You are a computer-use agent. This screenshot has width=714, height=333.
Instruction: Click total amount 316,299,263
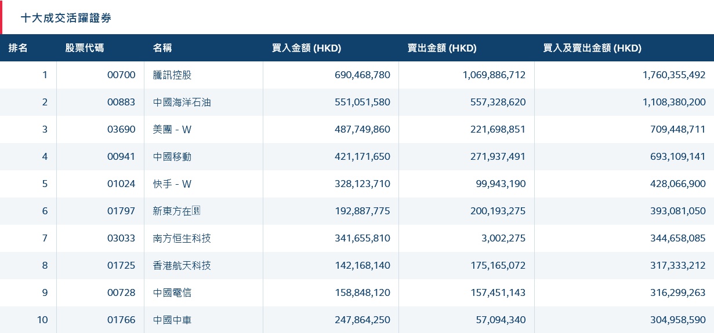tap(678, 292)
